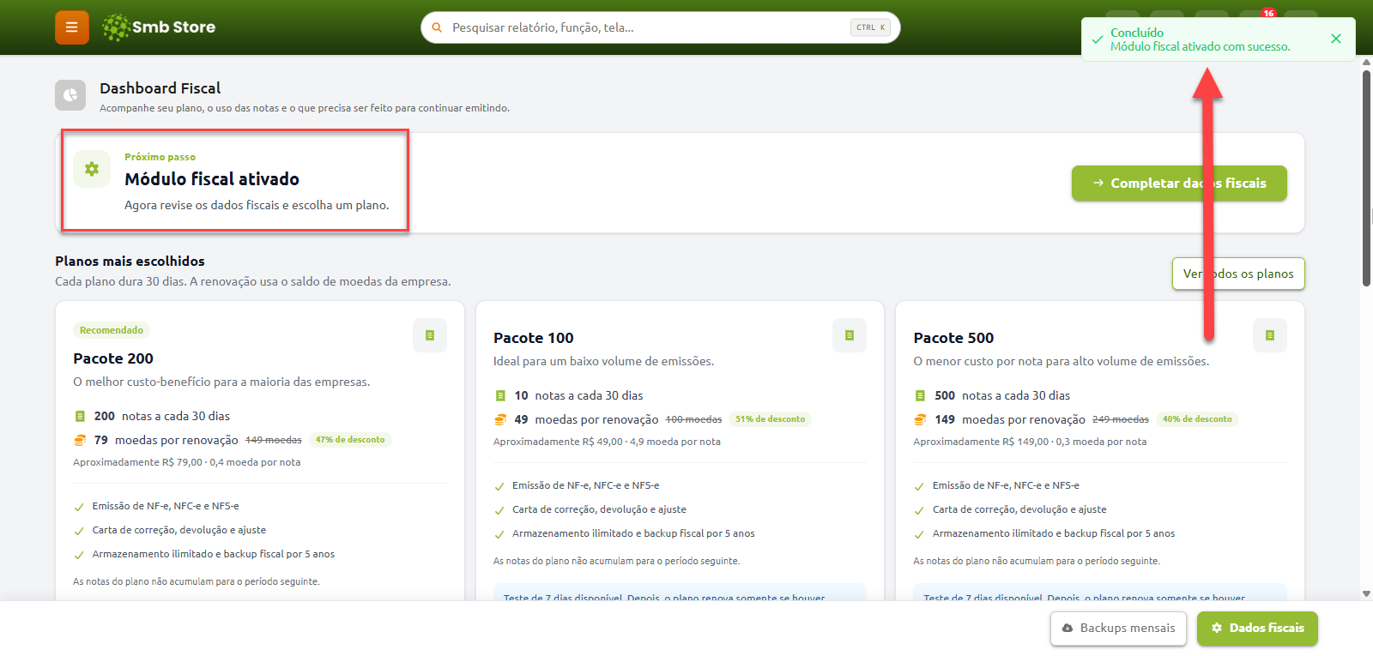Click the gear icon beside 'Módulo fiscal ativado'

coord(92,169)
